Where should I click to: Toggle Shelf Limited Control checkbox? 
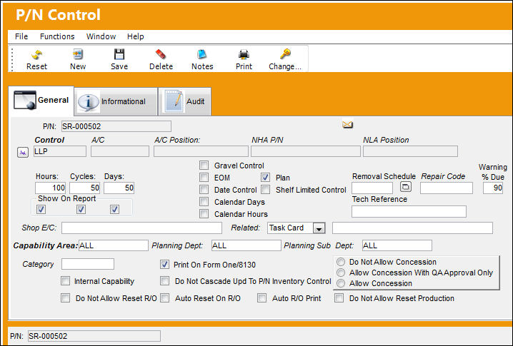coord(265,190)
